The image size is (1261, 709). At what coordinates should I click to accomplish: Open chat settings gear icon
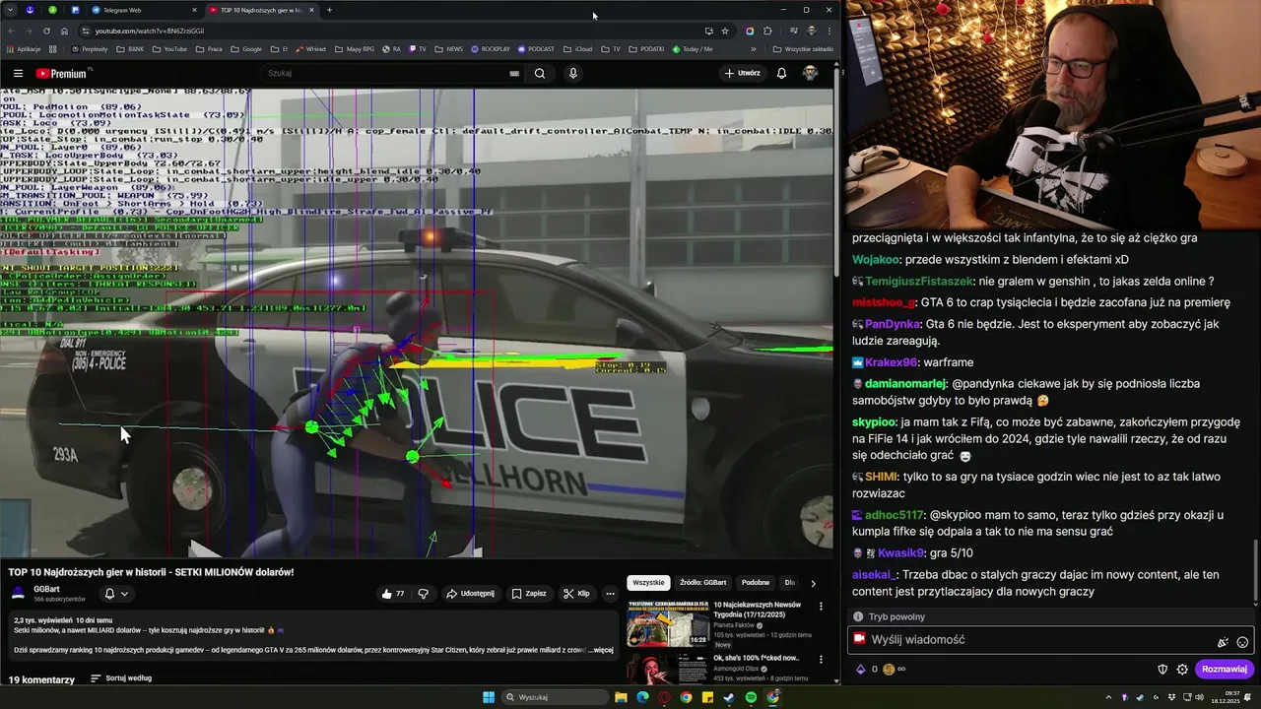click(1182, 669)
